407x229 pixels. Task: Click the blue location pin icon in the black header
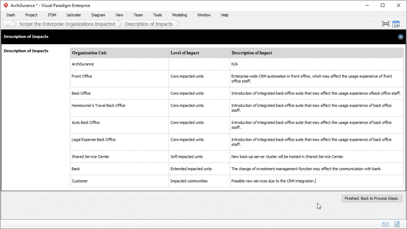[x=401, y=37]
